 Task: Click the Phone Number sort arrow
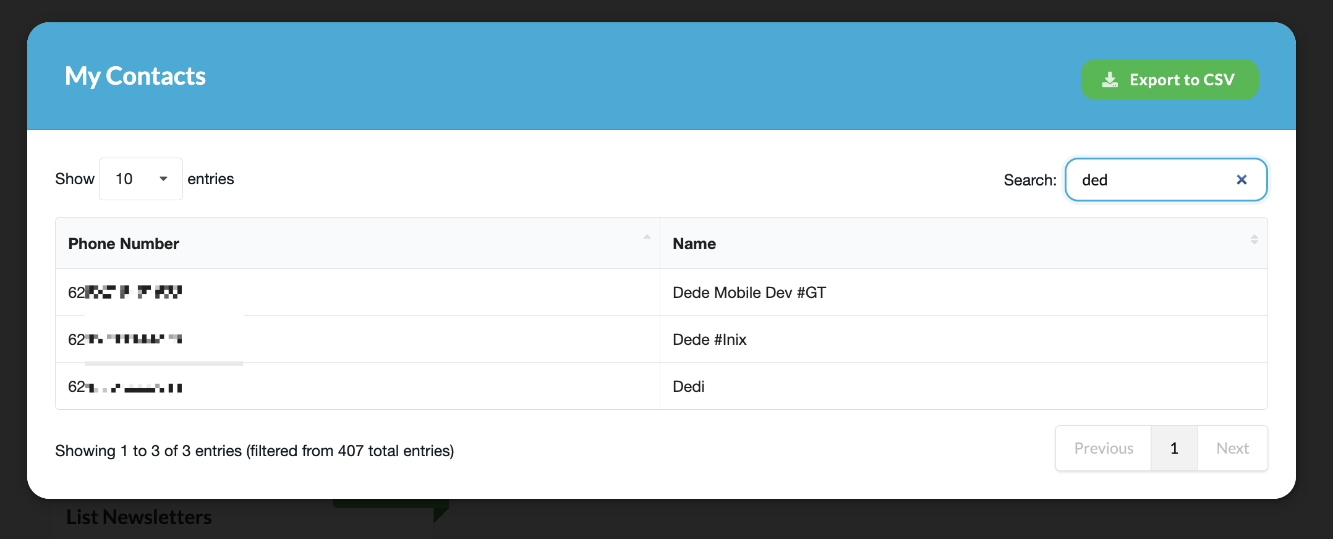click(x=647, y=237)
